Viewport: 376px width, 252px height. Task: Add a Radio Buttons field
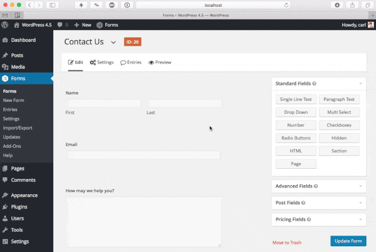click(x=296, y=138)
